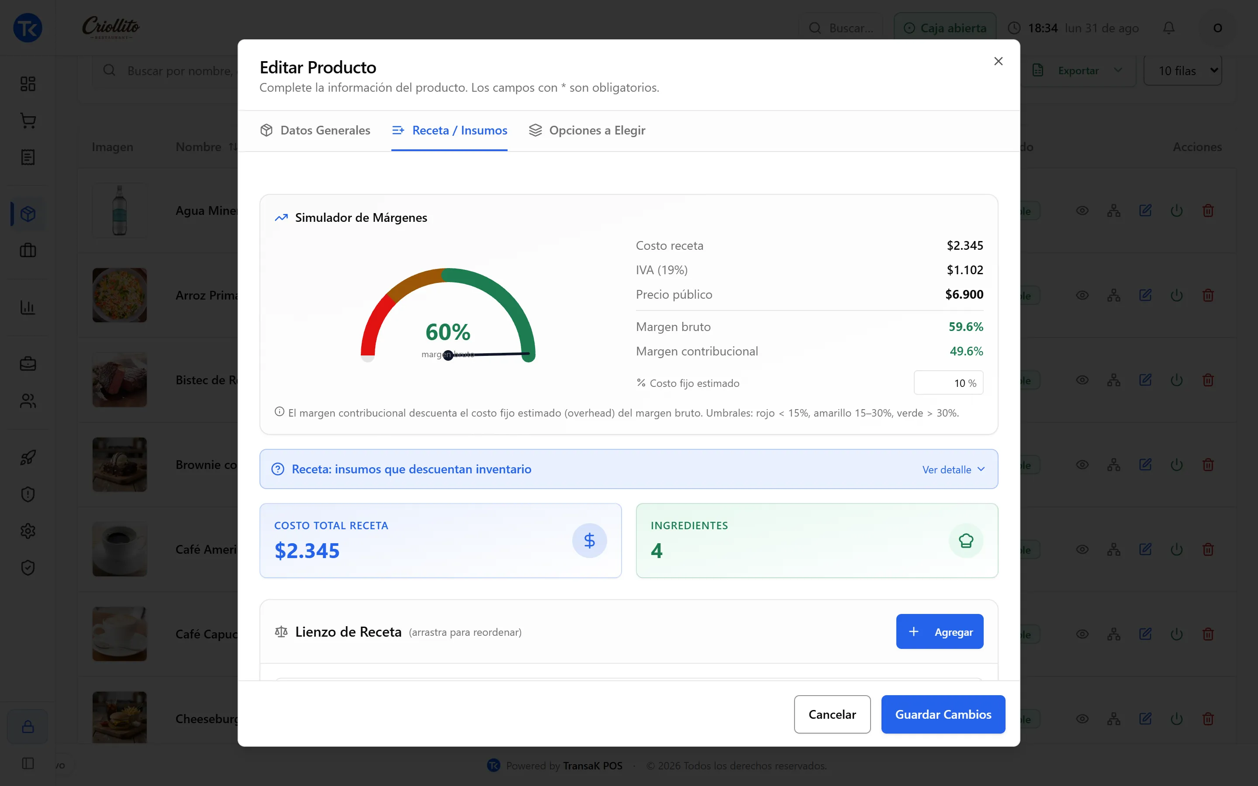Toggle visibility eye for Agua Mineral row
The width and height of the screenshot is (1258, 786).
[1082, 210]
